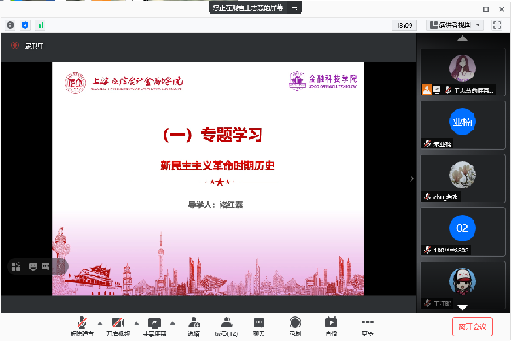This screenshot has width=511, height=341.
Task: Open the apps icon in toolbar
Action: (330, 325)
